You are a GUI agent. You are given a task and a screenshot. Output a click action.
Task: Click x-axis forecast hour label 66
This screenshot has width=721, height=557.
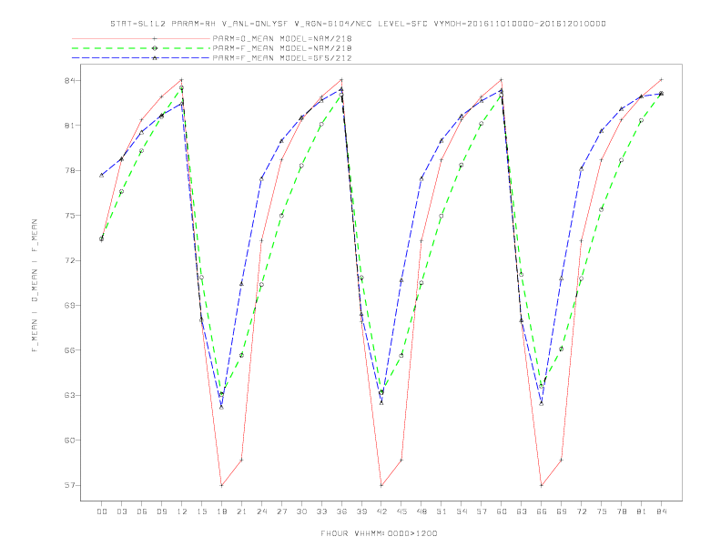(542, 511)
